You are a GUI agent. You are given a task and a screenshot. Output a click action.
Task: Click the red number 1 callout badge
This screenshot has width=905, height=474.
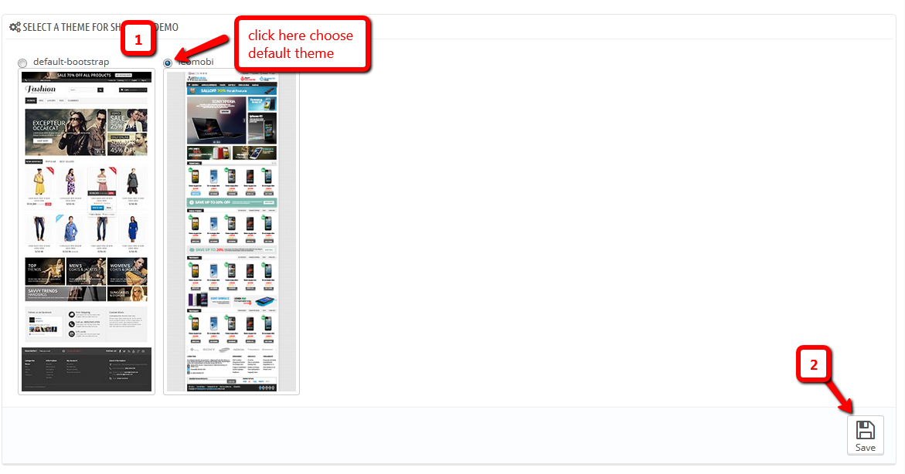(x=138, y=39)
